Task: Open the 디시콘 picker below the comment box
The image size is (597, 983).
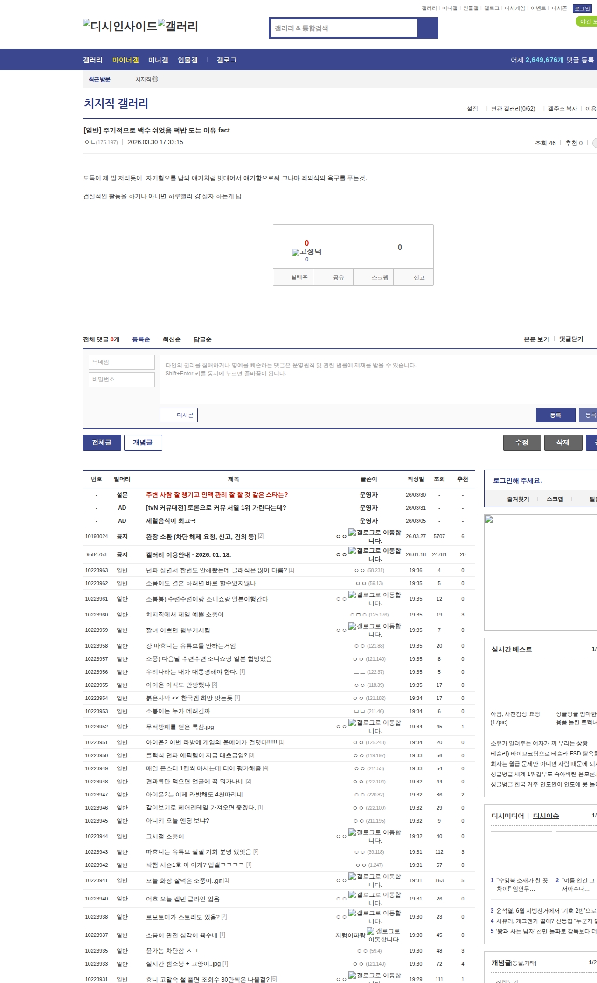Action: pyautogui.click(x=179, y=415)
